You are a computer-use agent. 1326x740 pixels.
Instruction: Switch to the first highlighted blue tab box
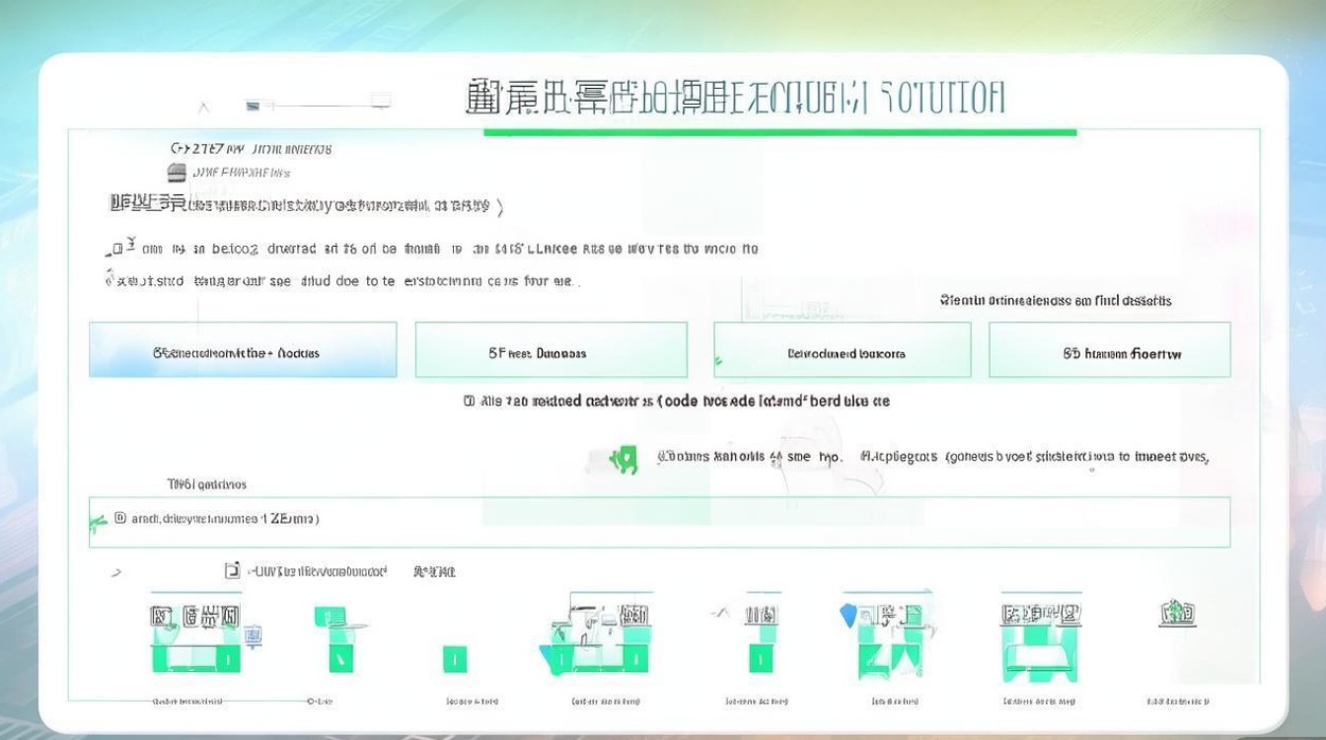click(x=242, y=349)
